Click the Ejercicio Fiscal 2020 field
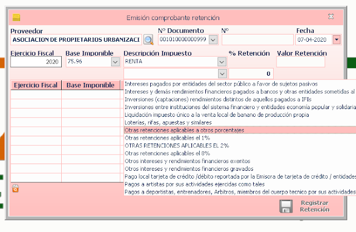356x232 pixels. pos(36,62)
